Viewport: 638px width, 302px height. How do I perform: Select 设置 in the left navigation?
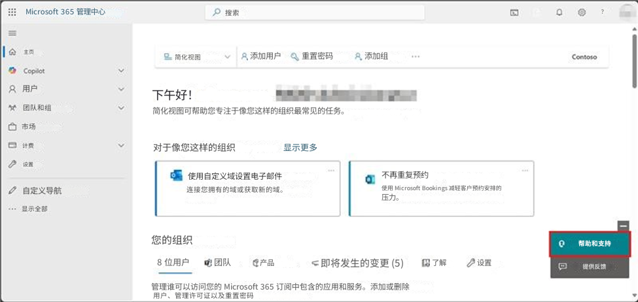28,164
